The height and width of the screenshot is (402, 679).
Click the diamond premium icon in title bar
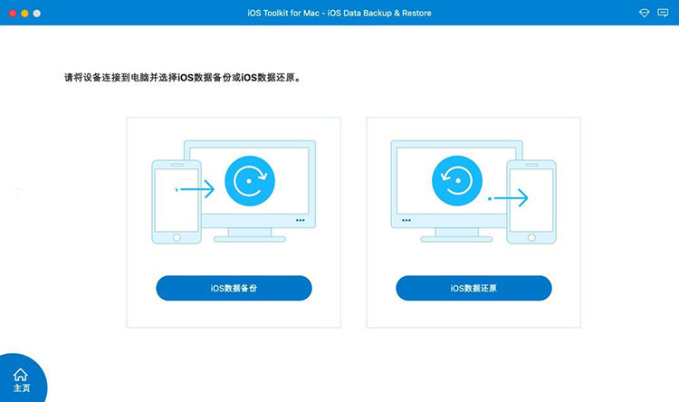pyautogui.click(x=644, y=13)
